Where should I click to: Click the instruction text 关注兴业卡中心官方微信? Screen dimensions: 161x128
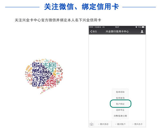(x=36, y=20)
